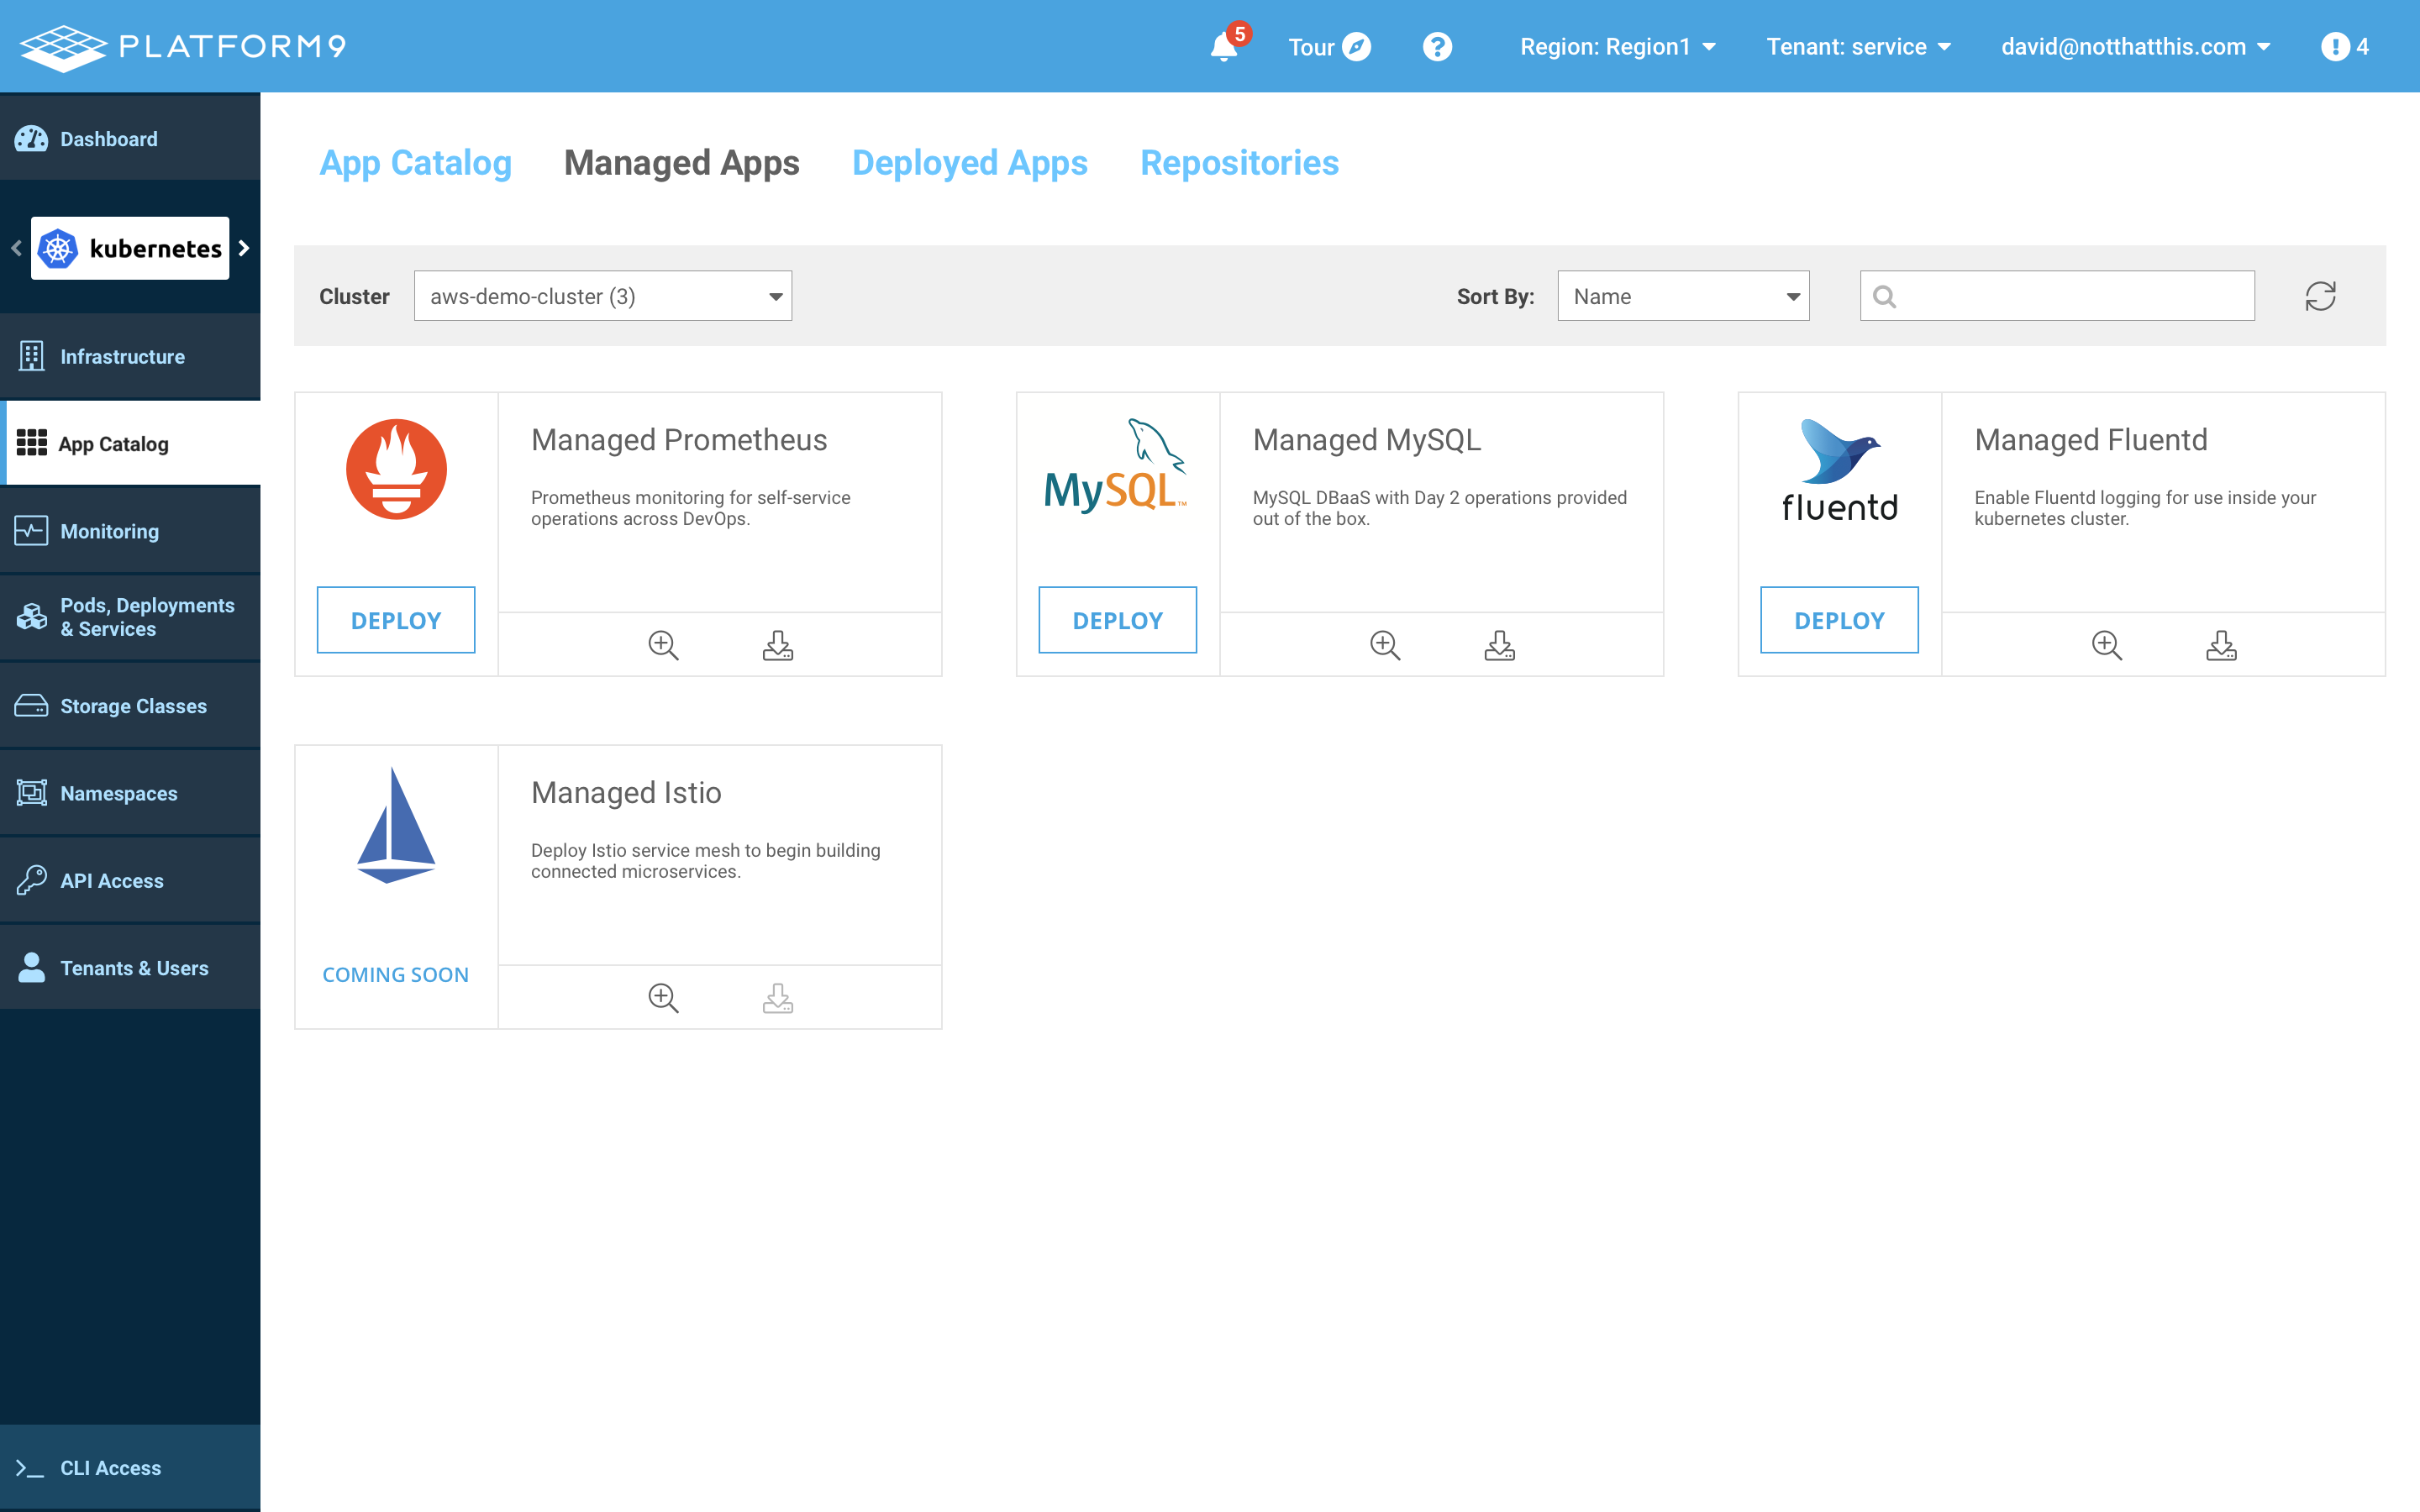Open Monitoring in the sidebar

[x=130, y=531]
